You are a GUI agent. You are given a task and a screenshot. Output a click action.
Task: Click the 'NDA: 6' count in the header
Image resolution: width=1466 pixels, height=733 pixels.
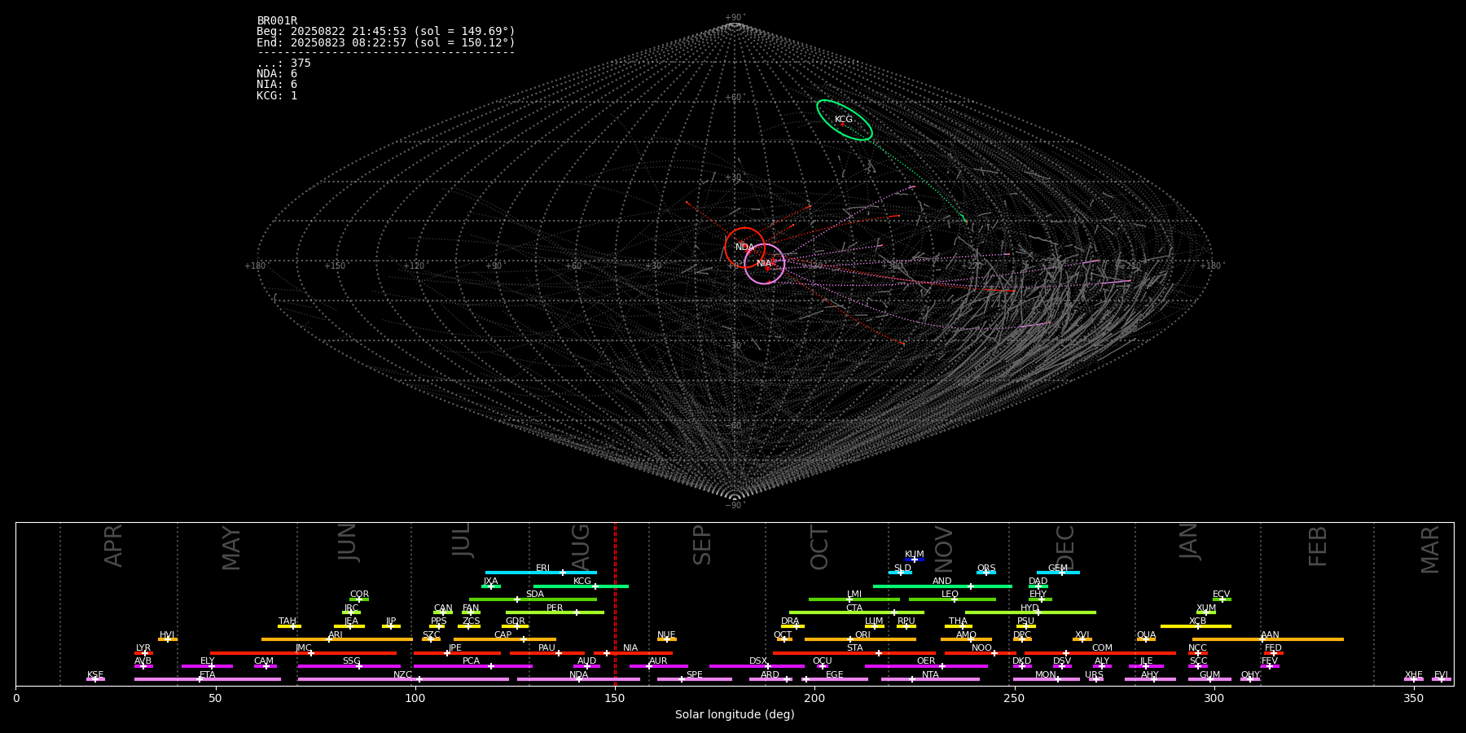(277, 74)
